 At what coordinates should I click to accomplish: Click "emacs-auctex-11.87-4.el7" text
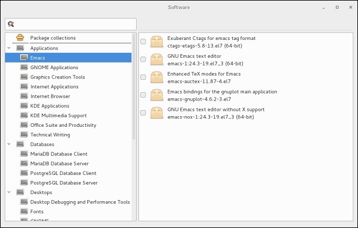tap(199, 82)
